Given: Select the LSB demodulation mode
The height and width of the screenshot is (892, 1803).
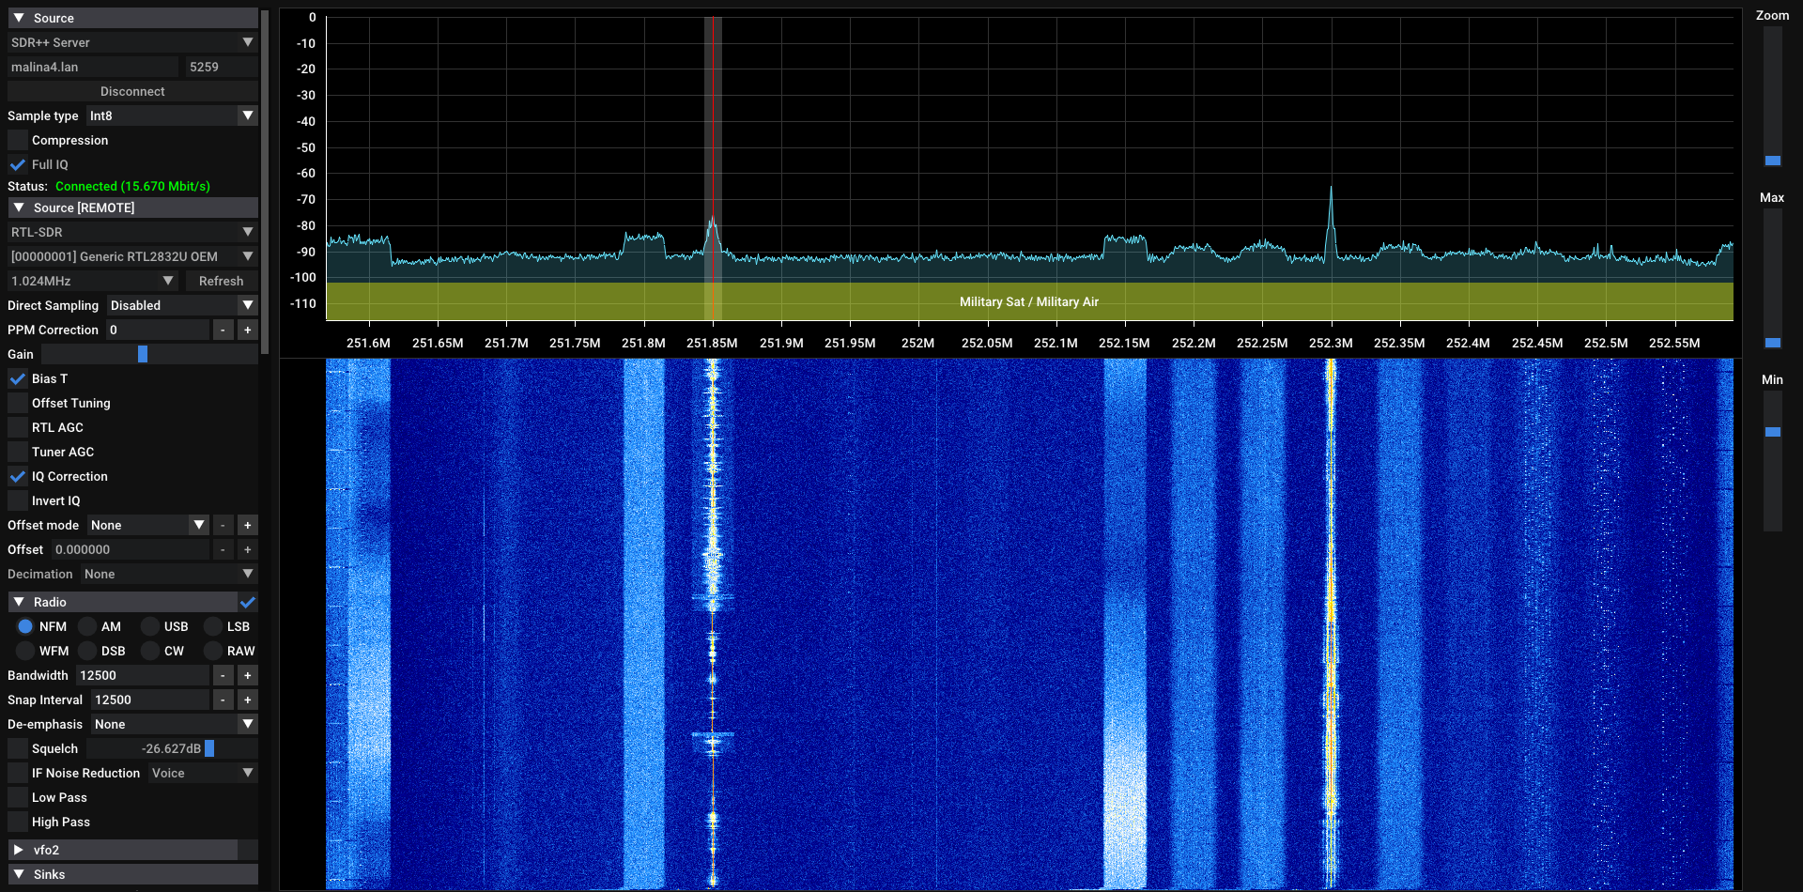Looking at the screenshot, I should [x=213, y=626].
